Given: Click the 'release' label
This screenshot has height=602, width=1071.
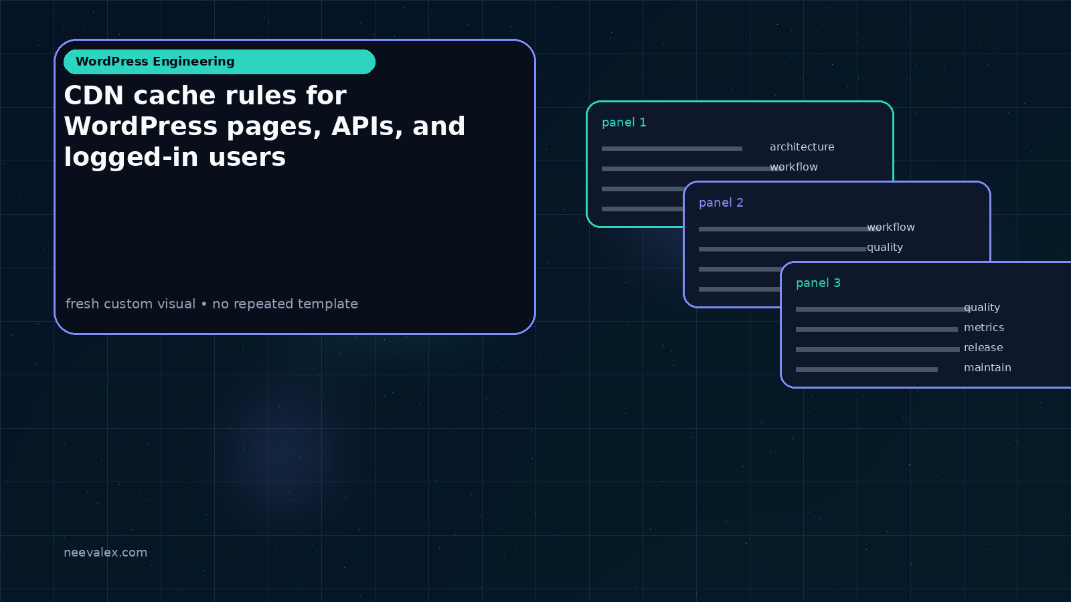Looking at the screenshot, I should (x=983, y=348).
